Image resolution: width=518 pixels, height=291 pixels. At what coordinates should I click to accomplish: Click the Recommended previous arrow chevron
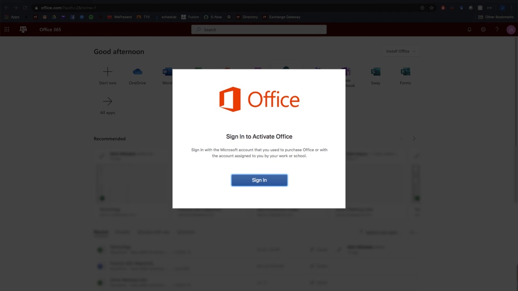click(x=401, y=139)
